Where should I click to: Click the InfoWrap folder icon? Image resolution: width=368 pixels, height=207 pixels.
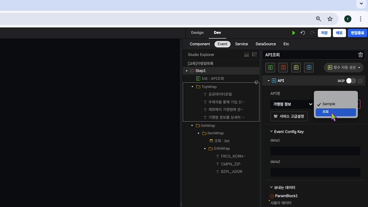pos(211,149)
